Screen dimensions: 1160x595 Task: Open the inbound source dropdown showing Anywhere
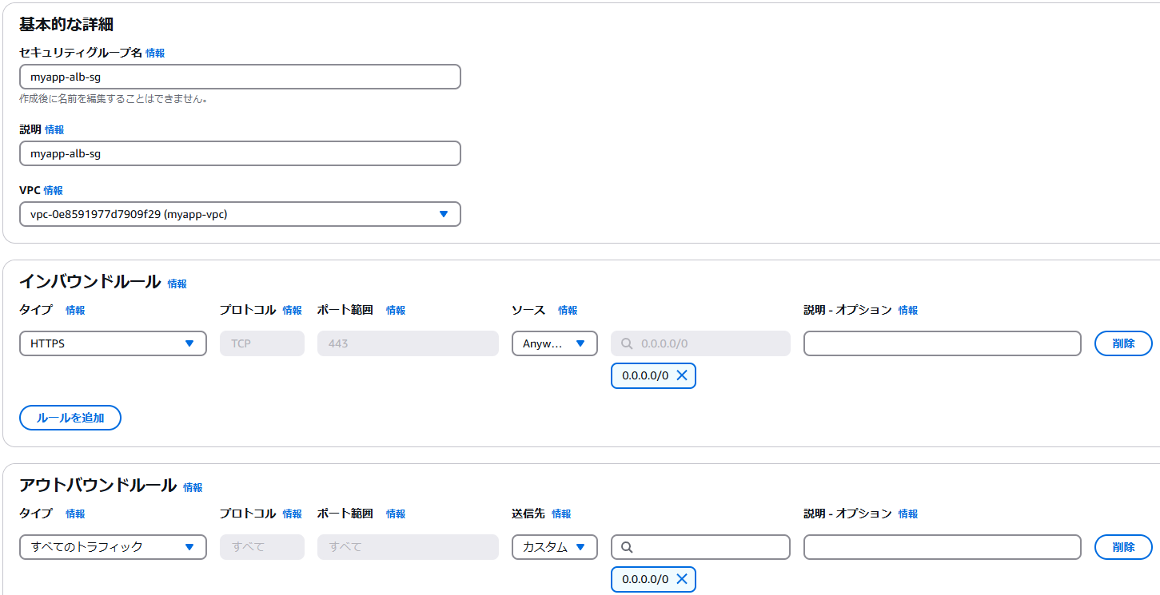(x=554, y=343)
